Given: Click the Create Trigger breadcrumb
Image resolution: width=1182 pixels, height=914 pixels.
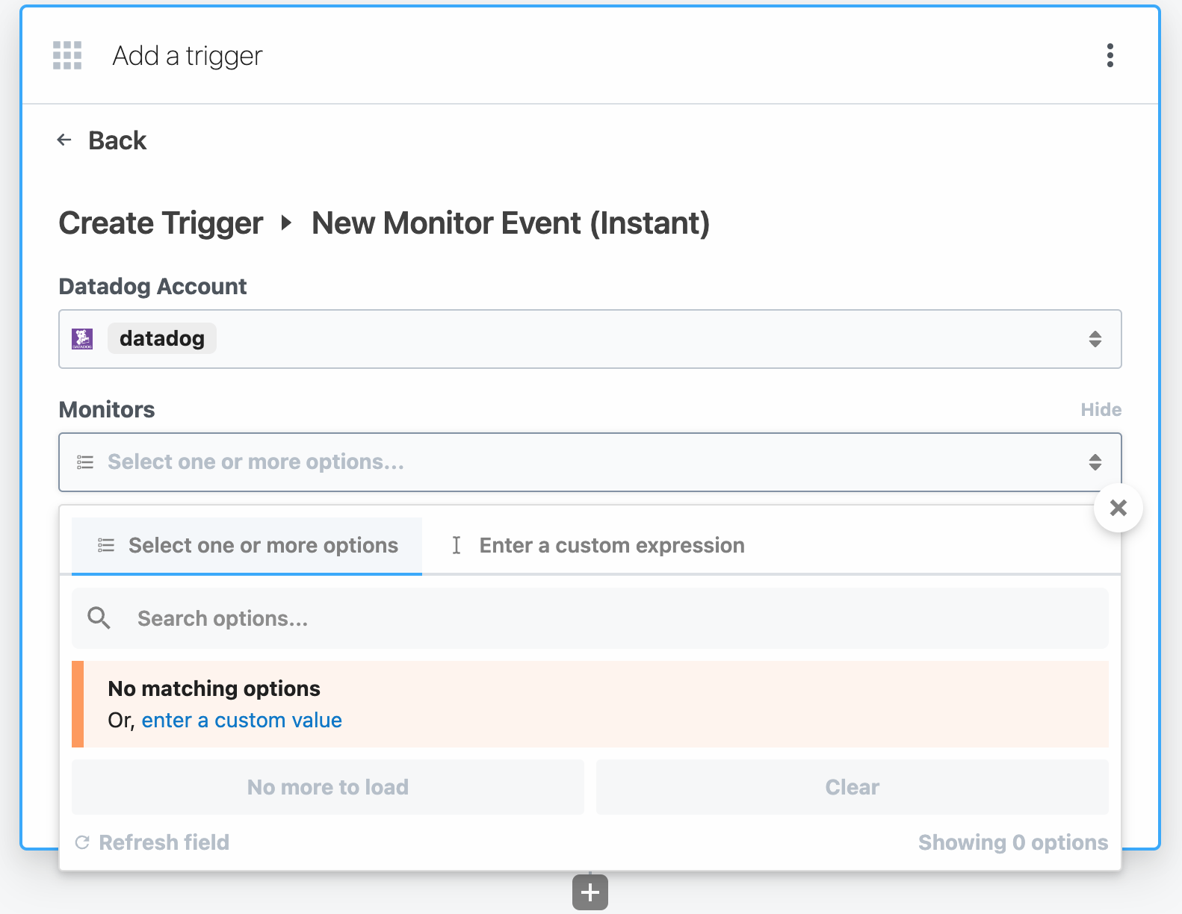Looking at the screenshot, I should point(161,223).
